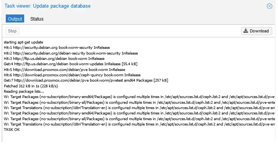Click the Get:7 pvetest amd64 Packages line
The width and height of the screenshot is (278, 148).
86,80
